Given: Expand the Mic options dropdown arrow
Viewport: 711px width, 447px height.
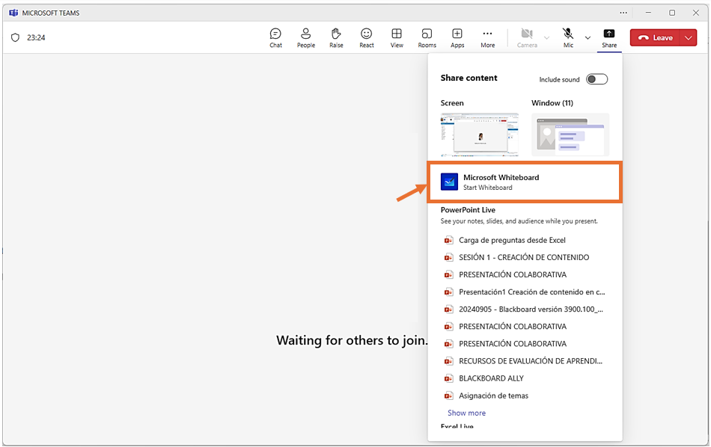Looking at the screenshot, I should [x=588, y=37].
